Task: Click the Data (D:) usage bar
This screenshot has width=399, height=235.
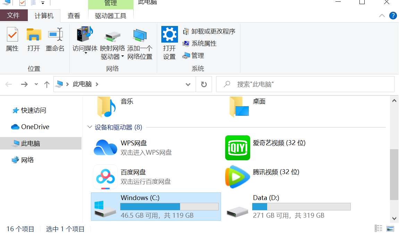Action: [x=301, y=207]
